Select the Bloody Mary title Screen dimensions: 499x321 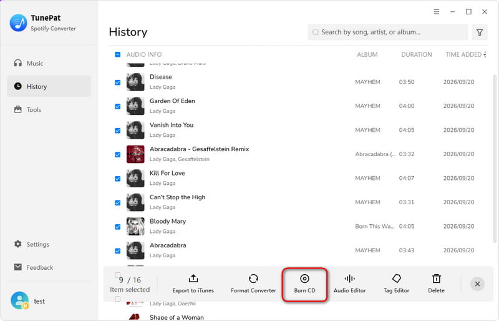tap(168, 221)
